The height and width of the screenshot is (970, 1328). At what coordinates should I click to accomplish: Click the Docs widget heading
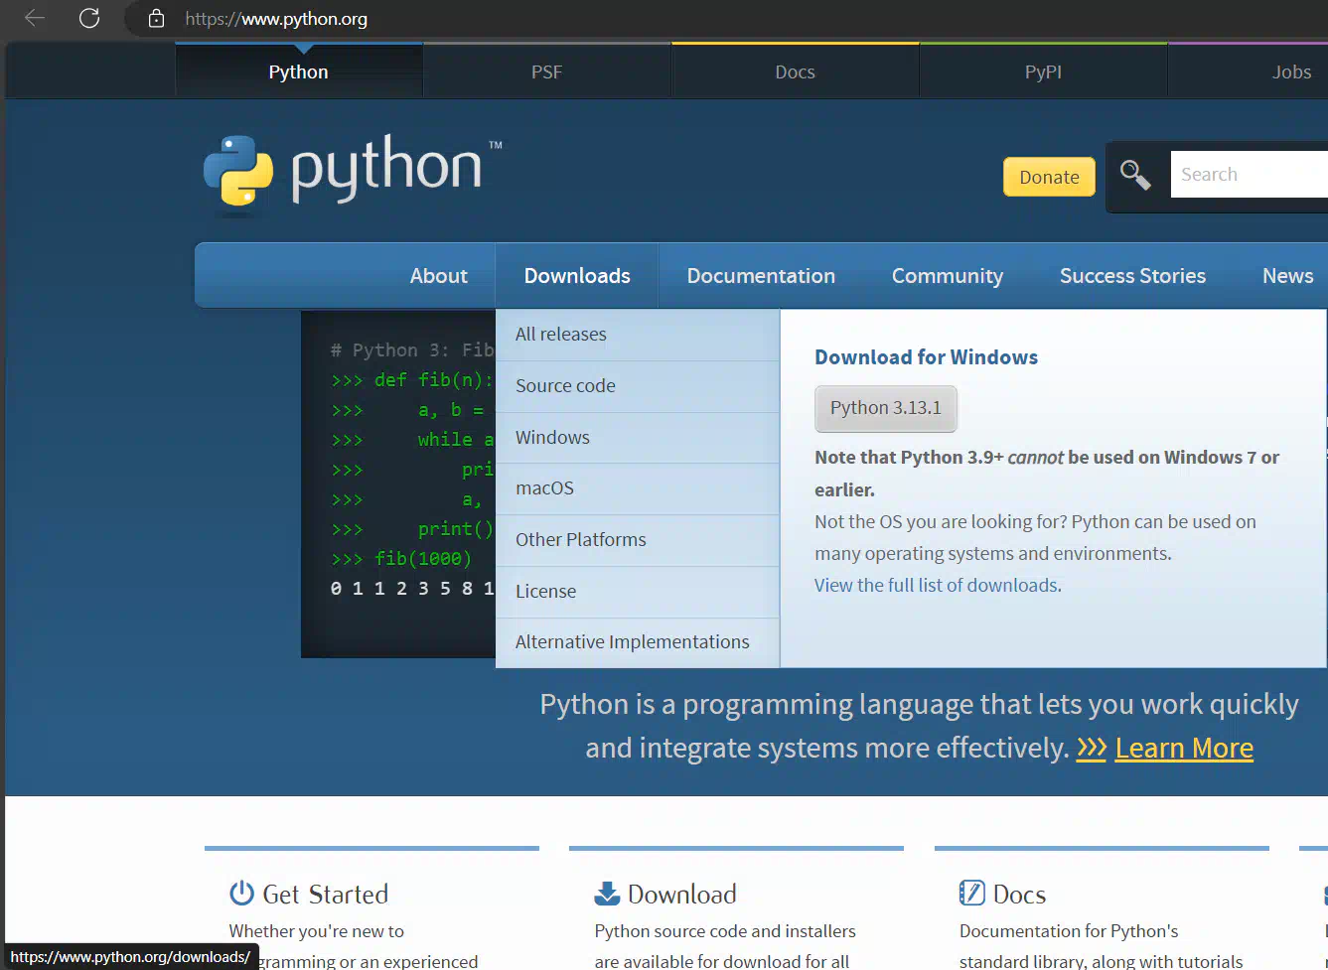coord(1019,894)
